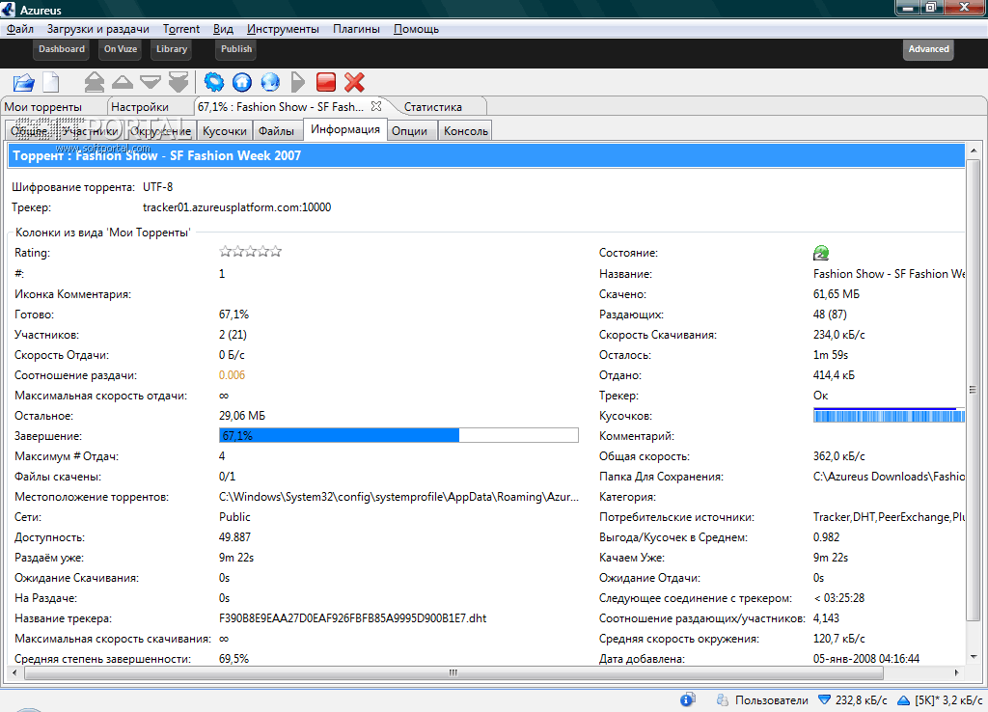Open the Участники sub-tab
The image size is (988, 712).
click(90, 131)
